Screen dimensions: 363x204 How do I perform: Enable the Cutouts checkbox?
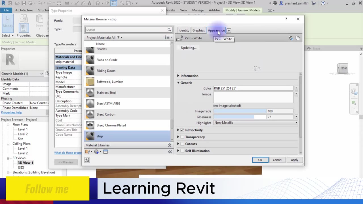[x=182, y=144]
